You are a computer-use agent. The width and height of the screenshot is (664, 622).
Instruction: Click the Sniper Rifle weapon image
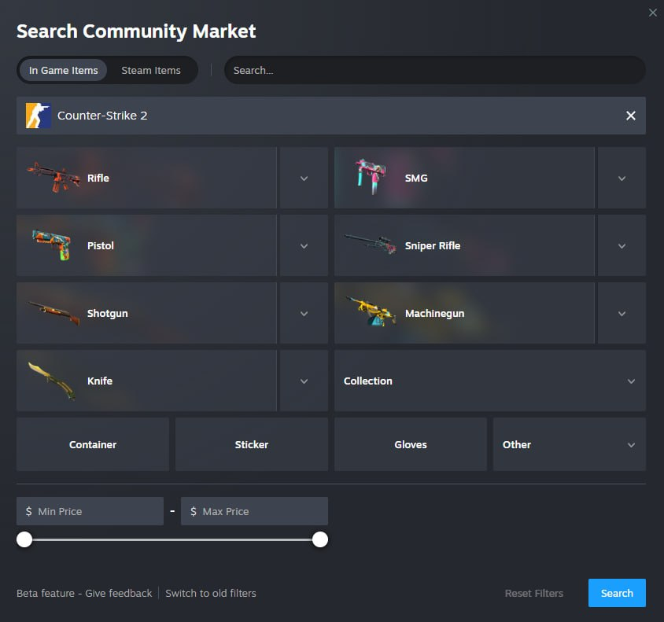371,245
